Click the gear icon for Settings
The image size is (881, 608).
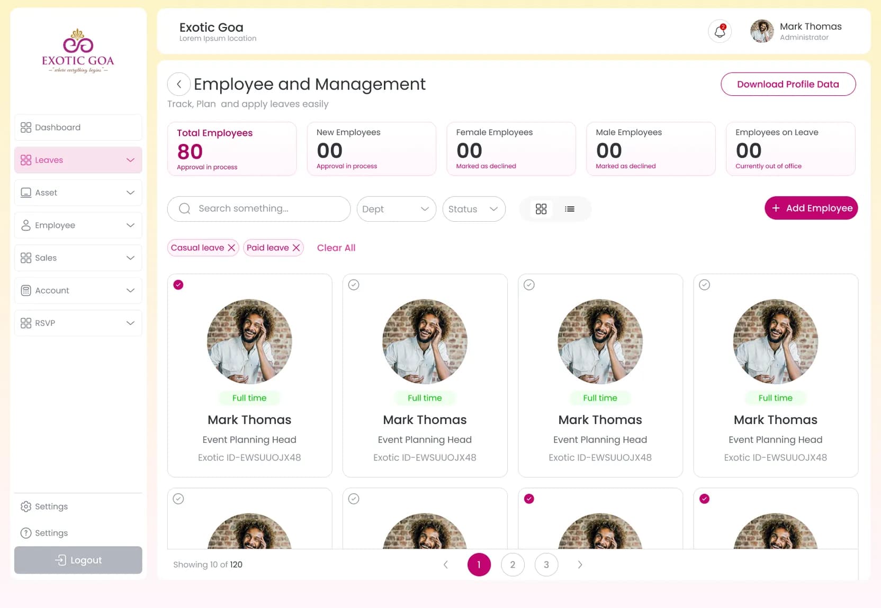[25, 506]
